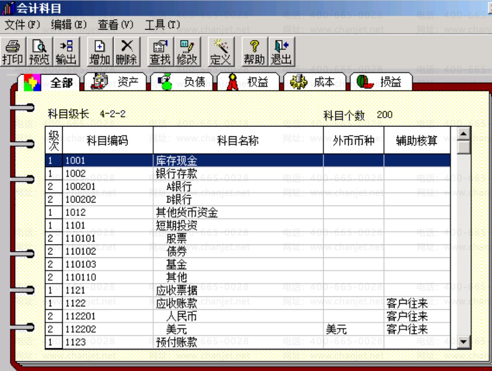Open 预览 (Preview) from the toolbar
Viewport: 492px width, 371px height.
coord(39,52)
